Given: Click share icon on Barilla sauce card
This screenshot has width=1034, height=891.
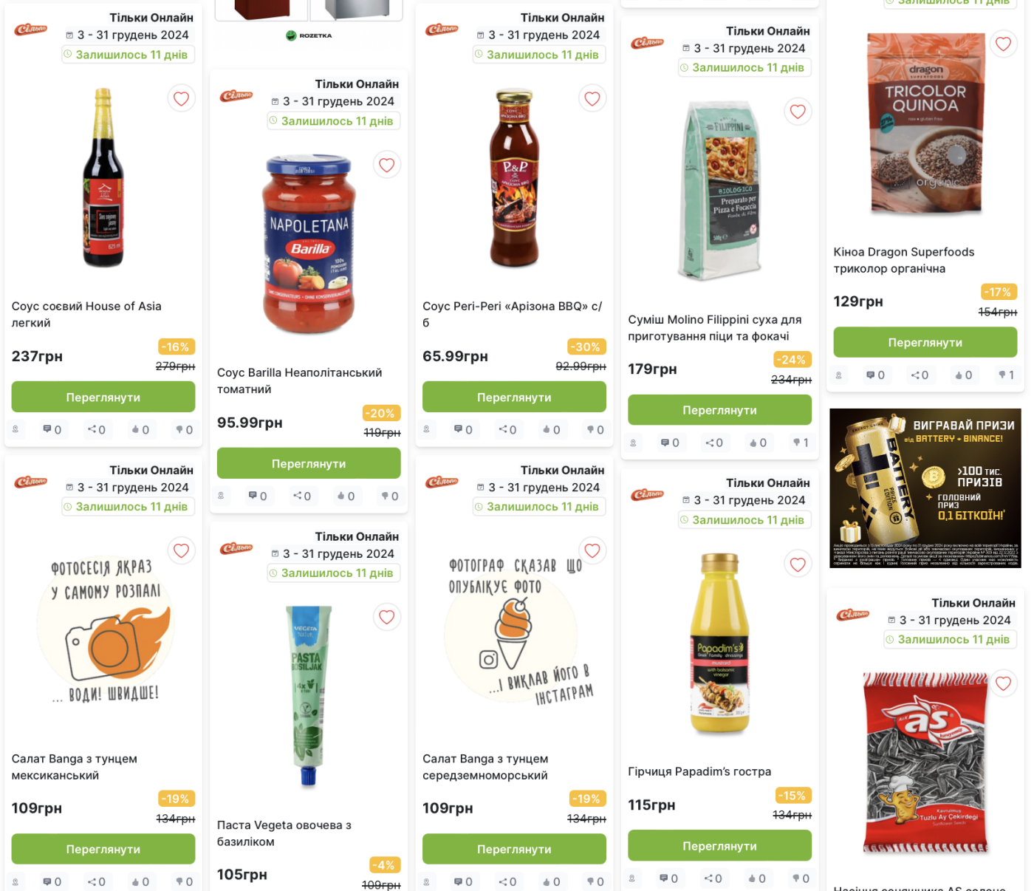Looking at the screenshot, I should (302, 496).
